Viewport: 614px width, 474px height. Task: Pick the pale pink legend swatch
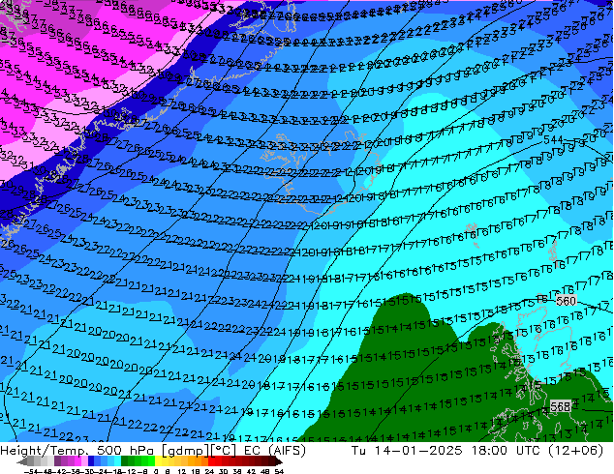84,461
